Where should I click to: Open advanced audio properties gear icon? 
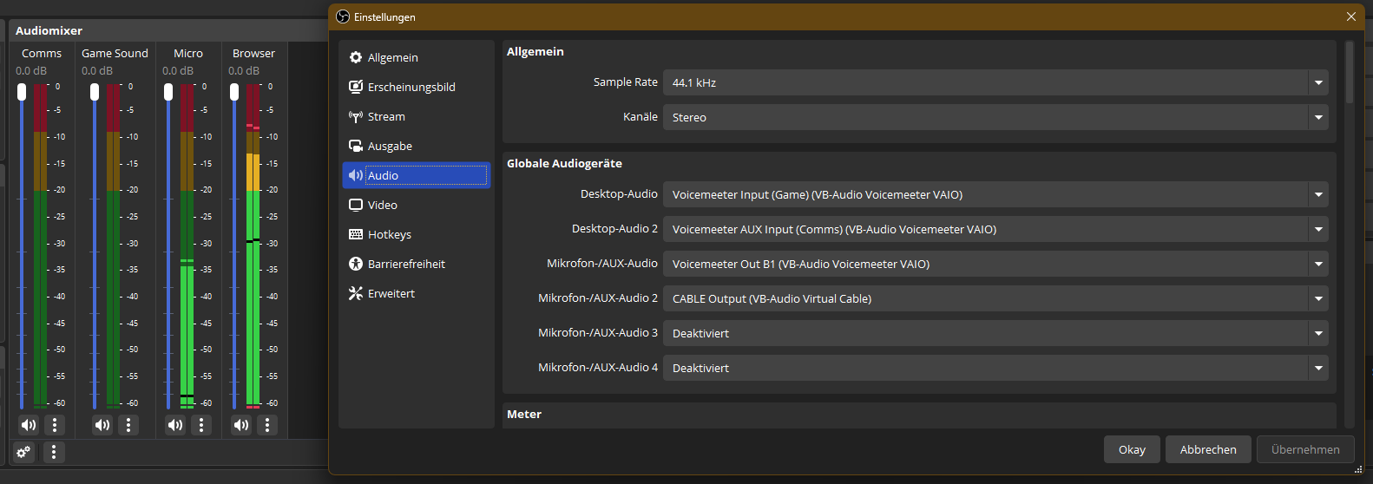click(x=23, y=452)
